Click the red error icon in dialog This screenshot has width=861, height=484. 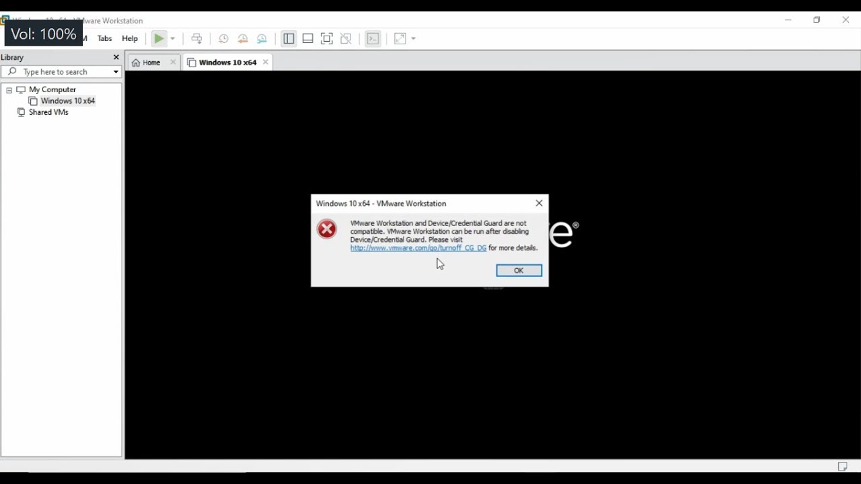point(327,229)
